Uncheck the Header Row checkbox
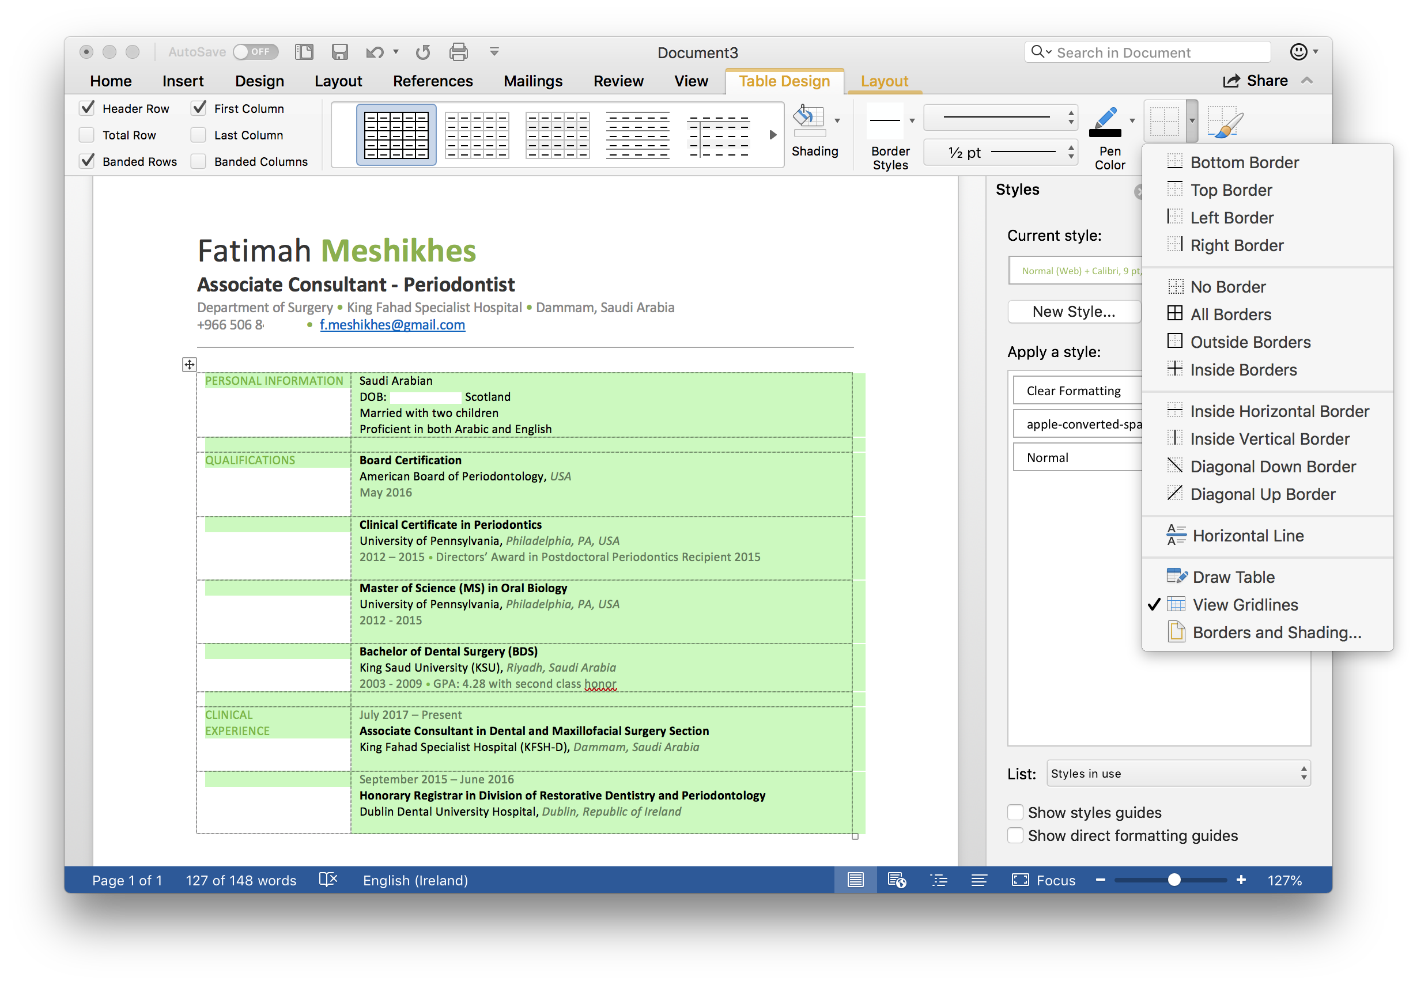This screenshot has height=985, width=1413. (88, 108)
